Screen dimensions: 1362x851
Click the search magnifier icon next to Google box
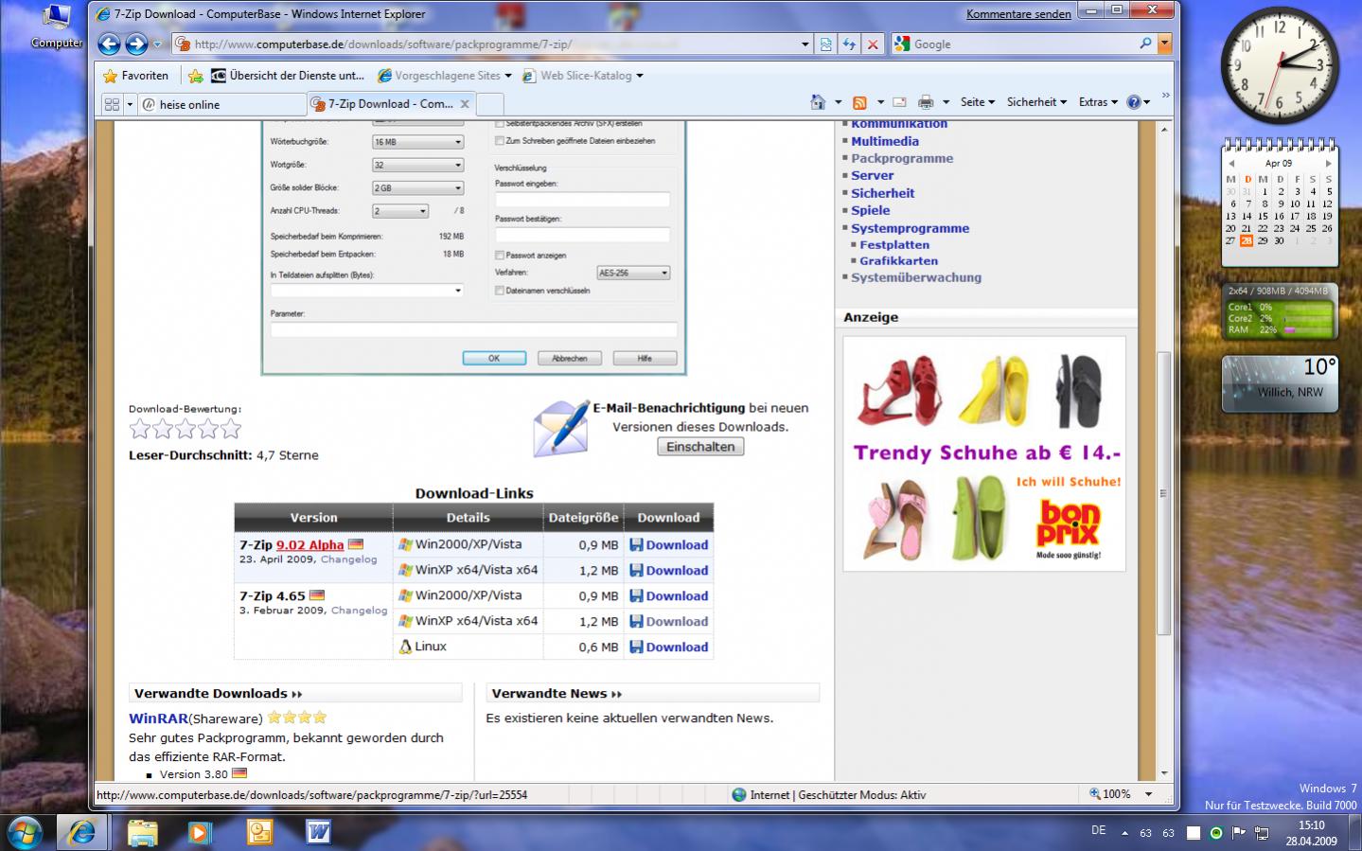click(1145, 44)
